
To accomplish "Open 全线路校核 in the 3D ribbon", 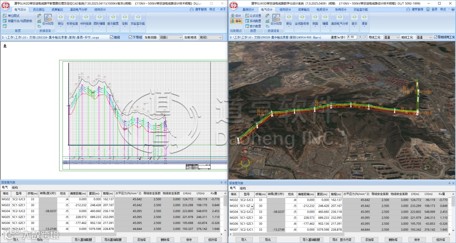I will coord(302,20).
